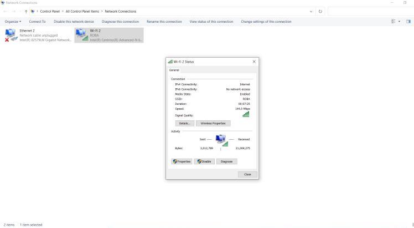
Task: Click the search box in Network Connections
Action: pyautogui.click(x=371, y=12)
